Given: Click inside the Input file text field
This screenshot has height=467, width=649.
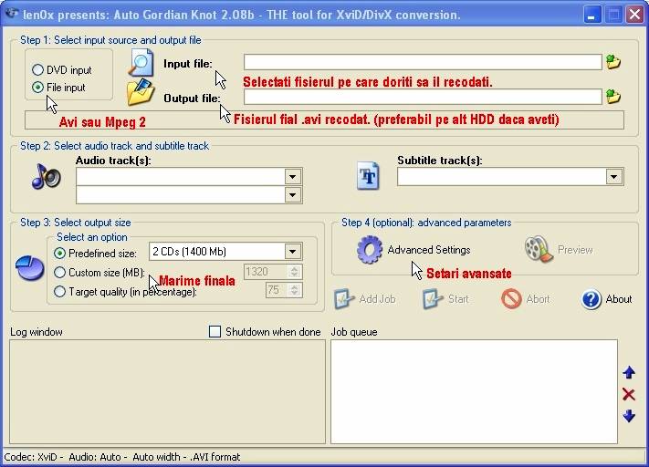Looking at the screenshot, I should (422, 62).
